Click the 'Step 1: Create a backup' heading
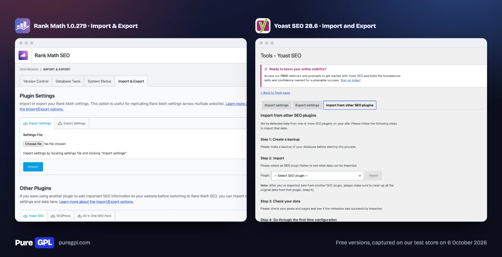The width and height of the screenshot is (502, 257). (x=280, y=140)
